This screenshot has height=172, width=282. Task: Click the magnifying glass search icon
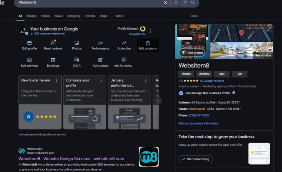pyautogui.click(x=193, y=3)
